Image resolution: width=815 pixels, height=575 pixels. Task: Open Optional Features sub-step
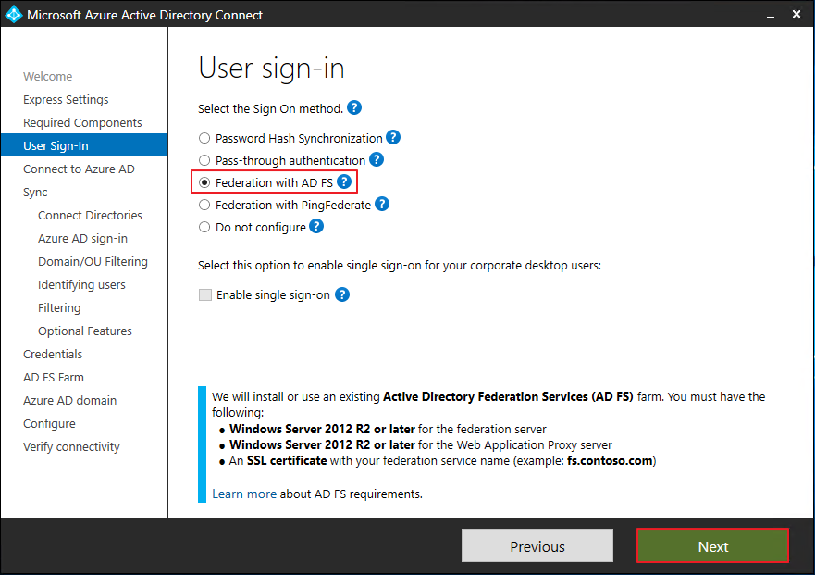pyautogui.click(x=85, y=331)
